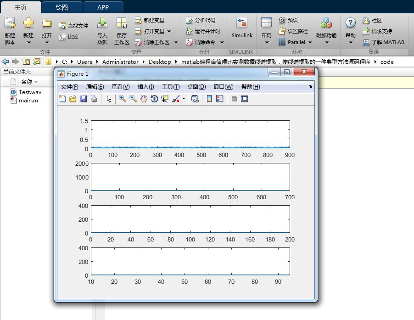Click 请求支持 to request support
414x320 pixels.
click(377, 31)
